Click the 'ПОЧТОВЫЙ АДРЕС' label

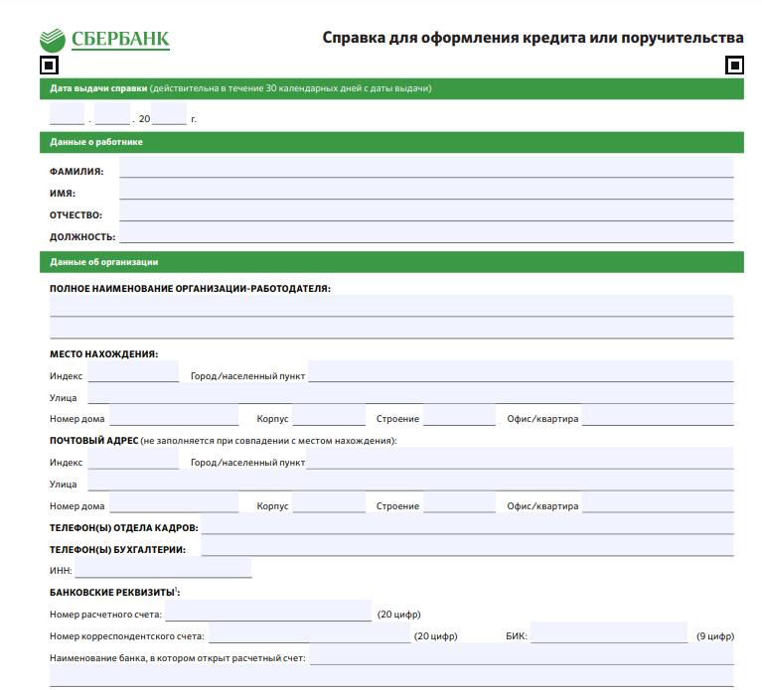click(x=93, y=441)
